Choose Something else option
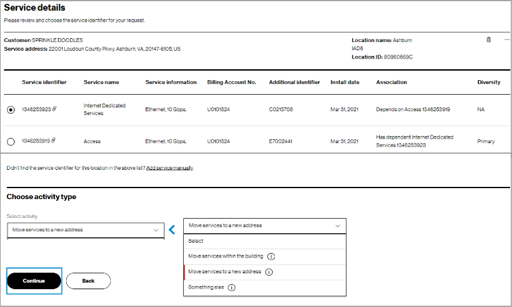This screenshot has width=512, height=307. (265, 288)
